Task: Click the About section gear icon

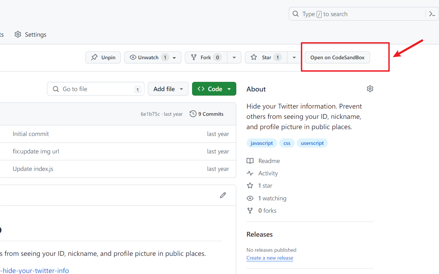Action: [370, 89]
